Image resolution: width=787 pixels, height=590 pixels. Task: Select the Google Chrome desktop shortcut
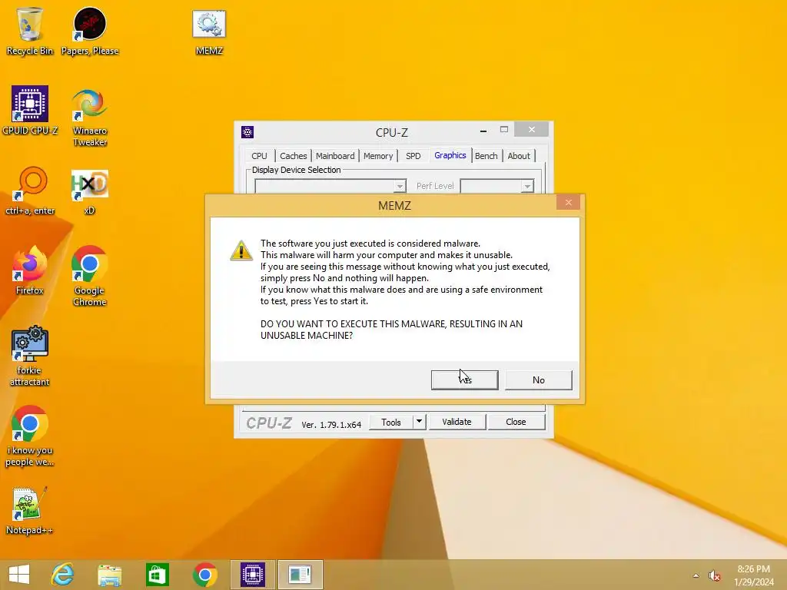tap(90, 276)
